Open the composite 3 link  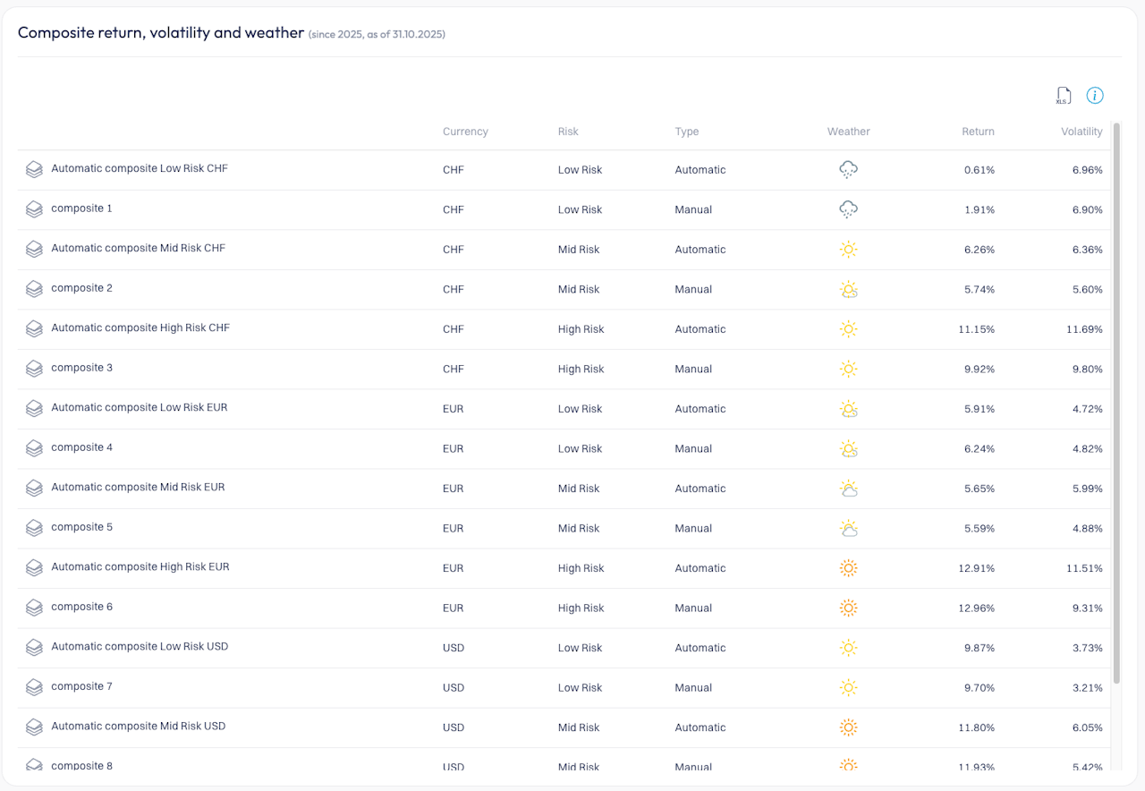click(81, 368)
